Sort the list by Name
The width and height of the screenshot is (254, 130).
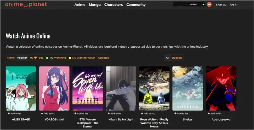11,58
